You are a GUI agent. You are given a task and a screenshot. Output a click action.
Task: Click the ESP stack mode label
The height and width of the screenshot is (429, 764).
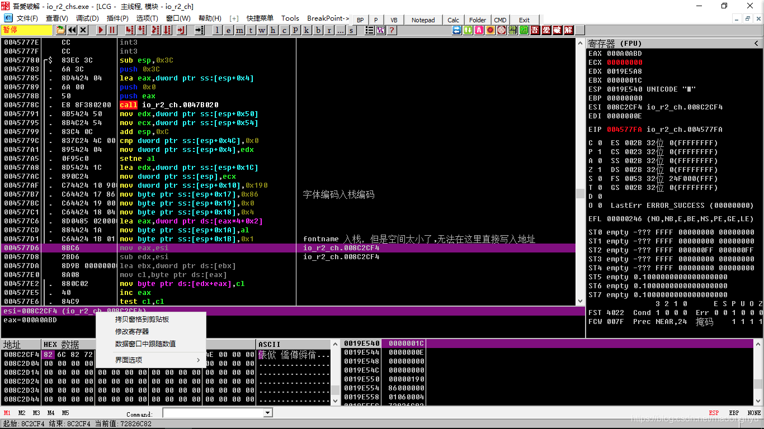pyautogui.click(x=714, y=413)
